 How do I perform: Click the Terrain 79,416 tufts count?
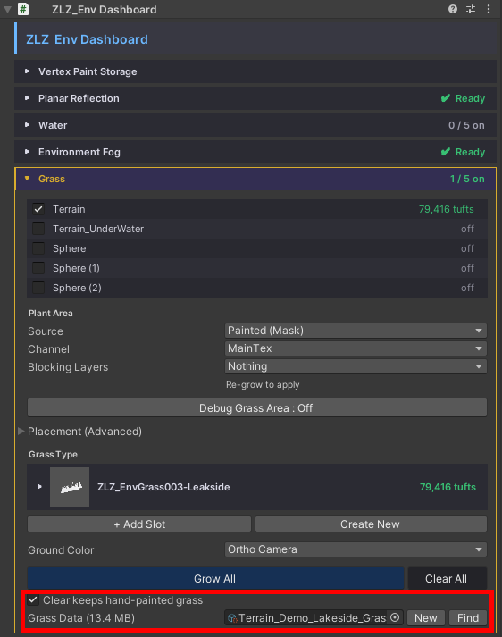point(446,209)
